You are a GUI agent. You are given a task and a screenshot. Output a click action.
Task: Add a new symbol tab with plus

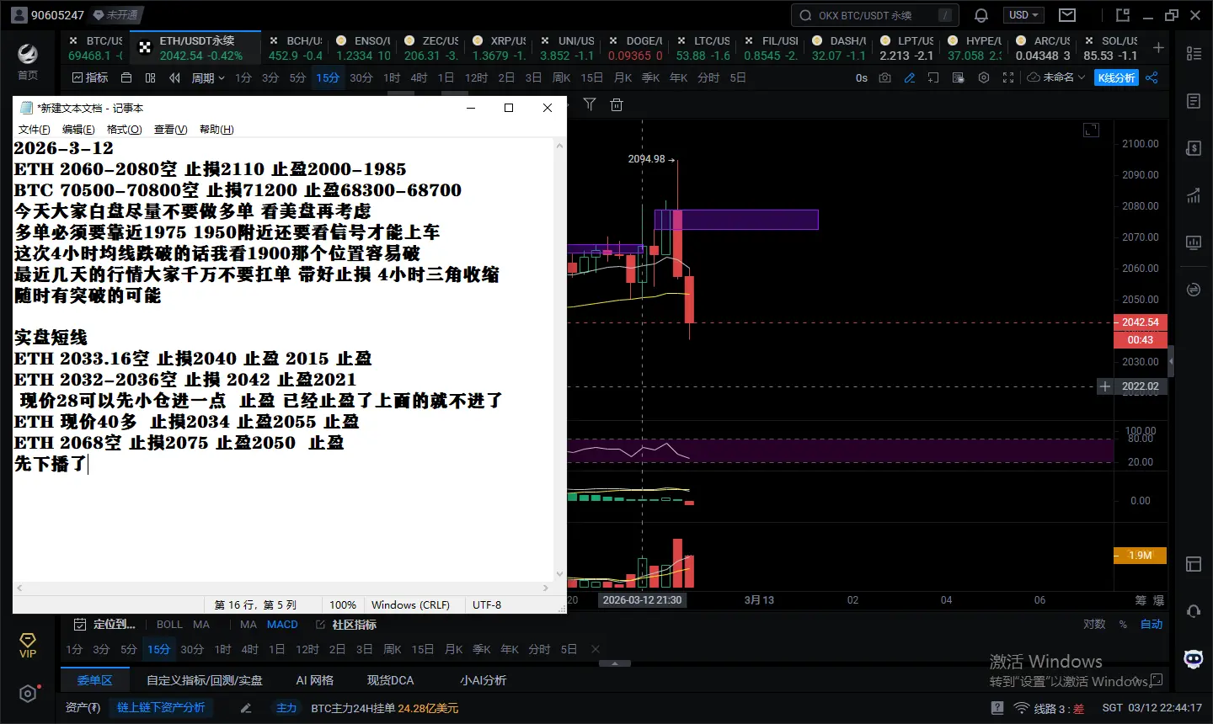coord(1158,48)
